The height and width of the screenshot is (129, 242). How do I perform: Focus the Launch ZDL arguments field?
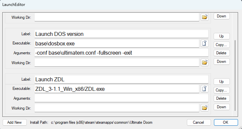(x=121, y=98)
